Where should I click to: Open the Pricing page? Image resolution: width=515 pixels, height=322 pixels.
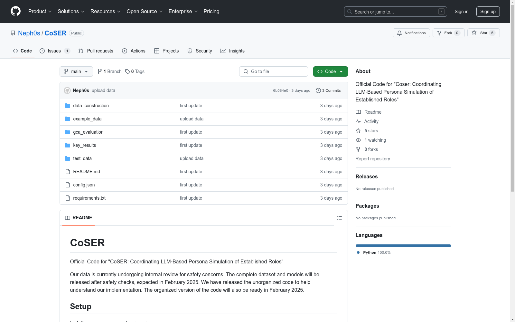(x=211, y=12)
